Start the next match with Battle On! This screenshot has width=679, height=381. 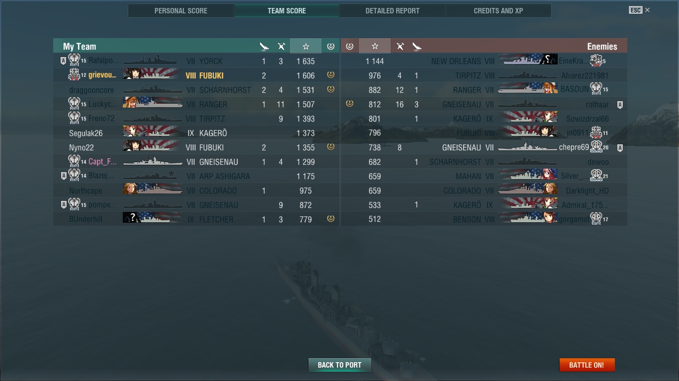587,365
